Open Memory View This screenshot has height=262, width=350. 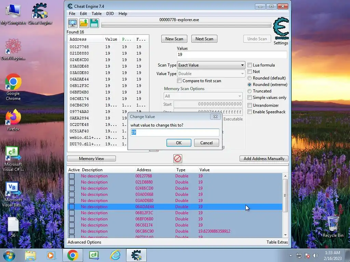[91, 159]
